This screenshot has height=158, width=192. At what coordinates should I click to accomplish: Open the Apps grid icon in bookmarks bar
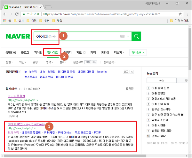[x=5, y=21]
